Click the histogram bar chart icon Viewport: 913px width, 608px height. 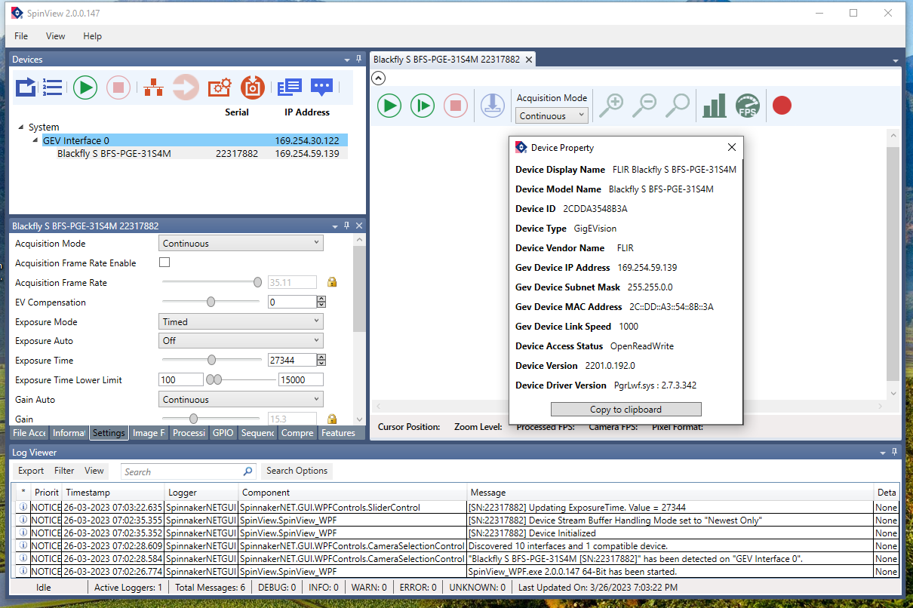(714, 106)
